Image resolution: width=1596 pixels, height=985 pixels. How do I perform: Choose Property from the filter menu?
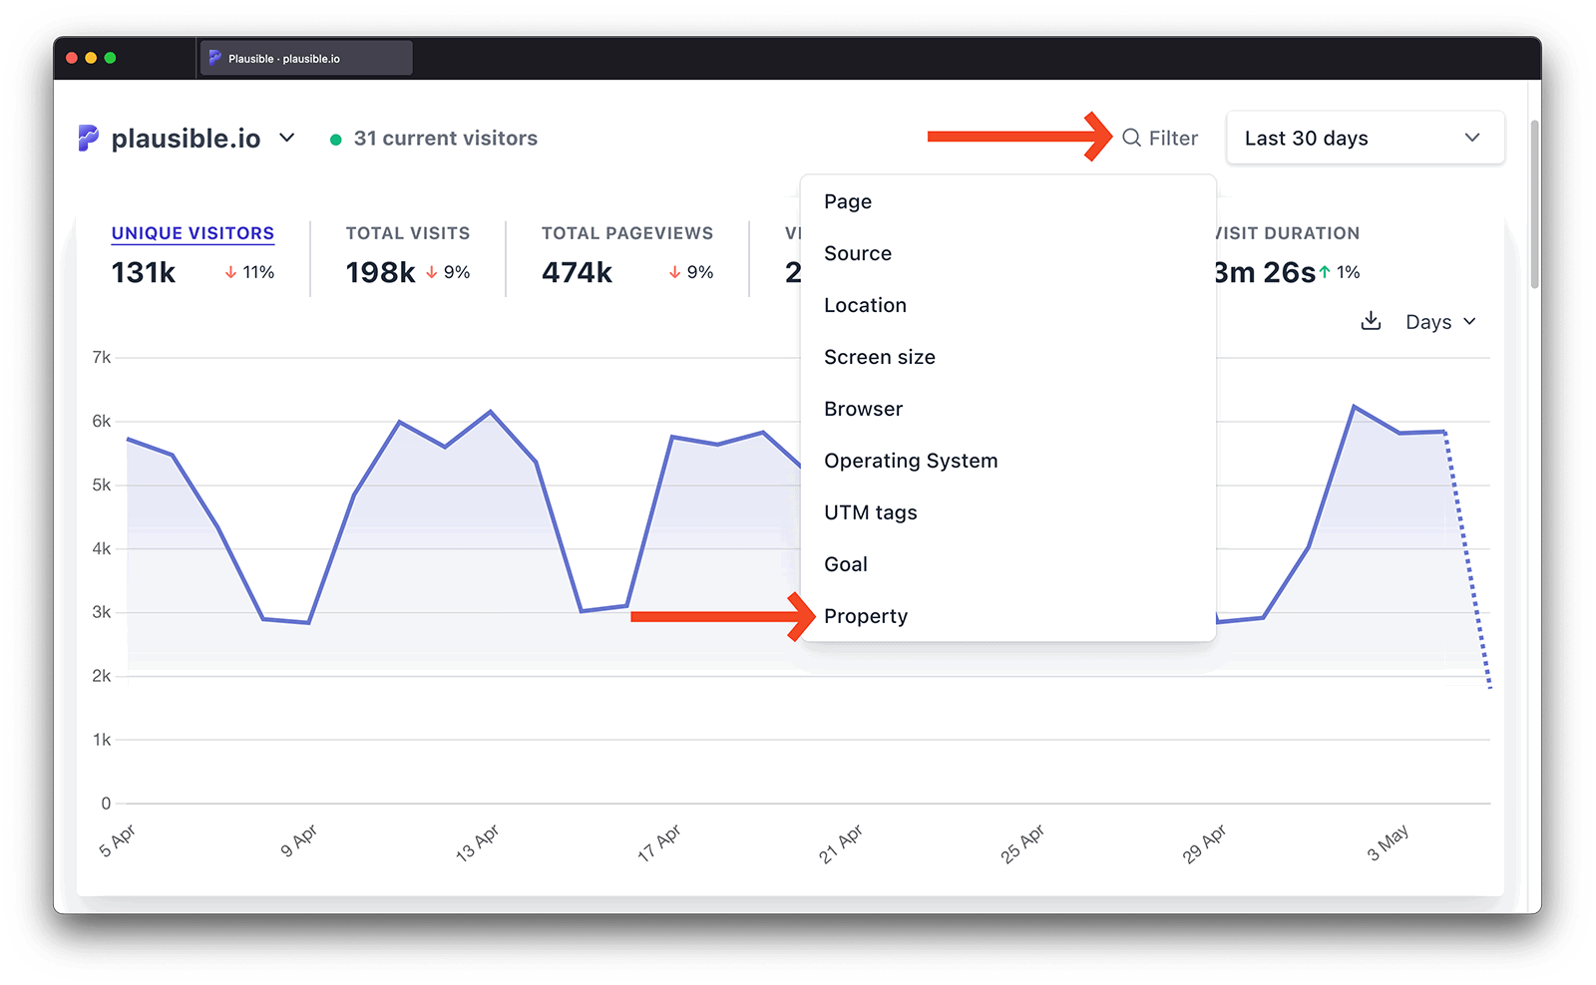coord(865,616)
